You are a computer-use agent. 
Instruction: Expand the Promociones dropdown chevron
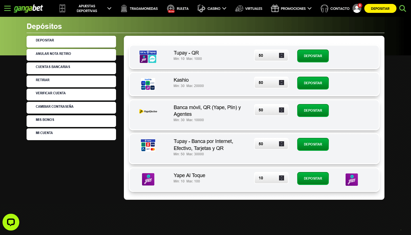[x=310, y=8]
